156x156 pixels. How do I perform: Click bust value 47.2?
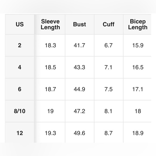(79, 111)
